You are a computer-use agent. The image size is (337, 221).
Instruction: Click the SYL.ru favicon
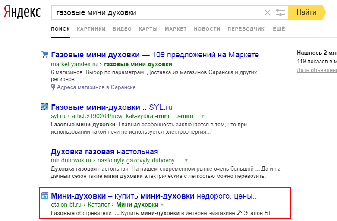[x=45, y=107]
